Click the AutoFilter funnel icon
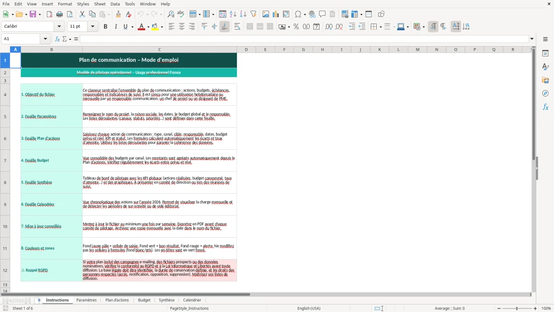Image resolution: width=554 pixels, height=312 pixels. pyautogui.click(x=253, y=14)
